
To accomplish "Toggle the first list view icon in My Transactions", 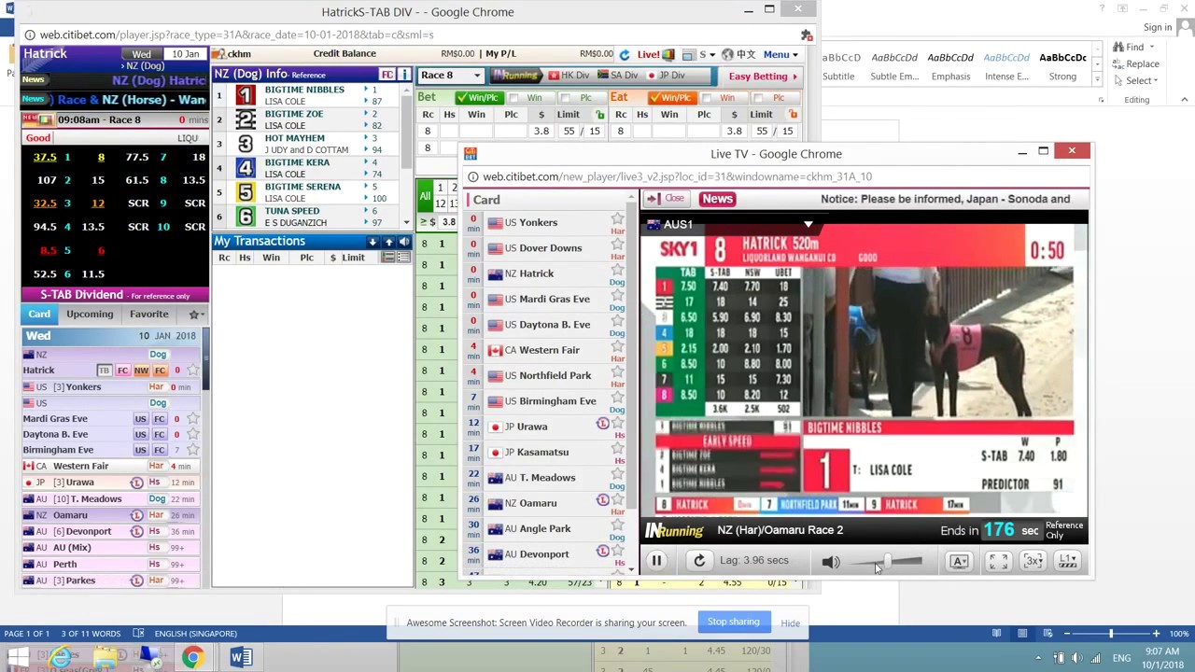I will [388, 259].
